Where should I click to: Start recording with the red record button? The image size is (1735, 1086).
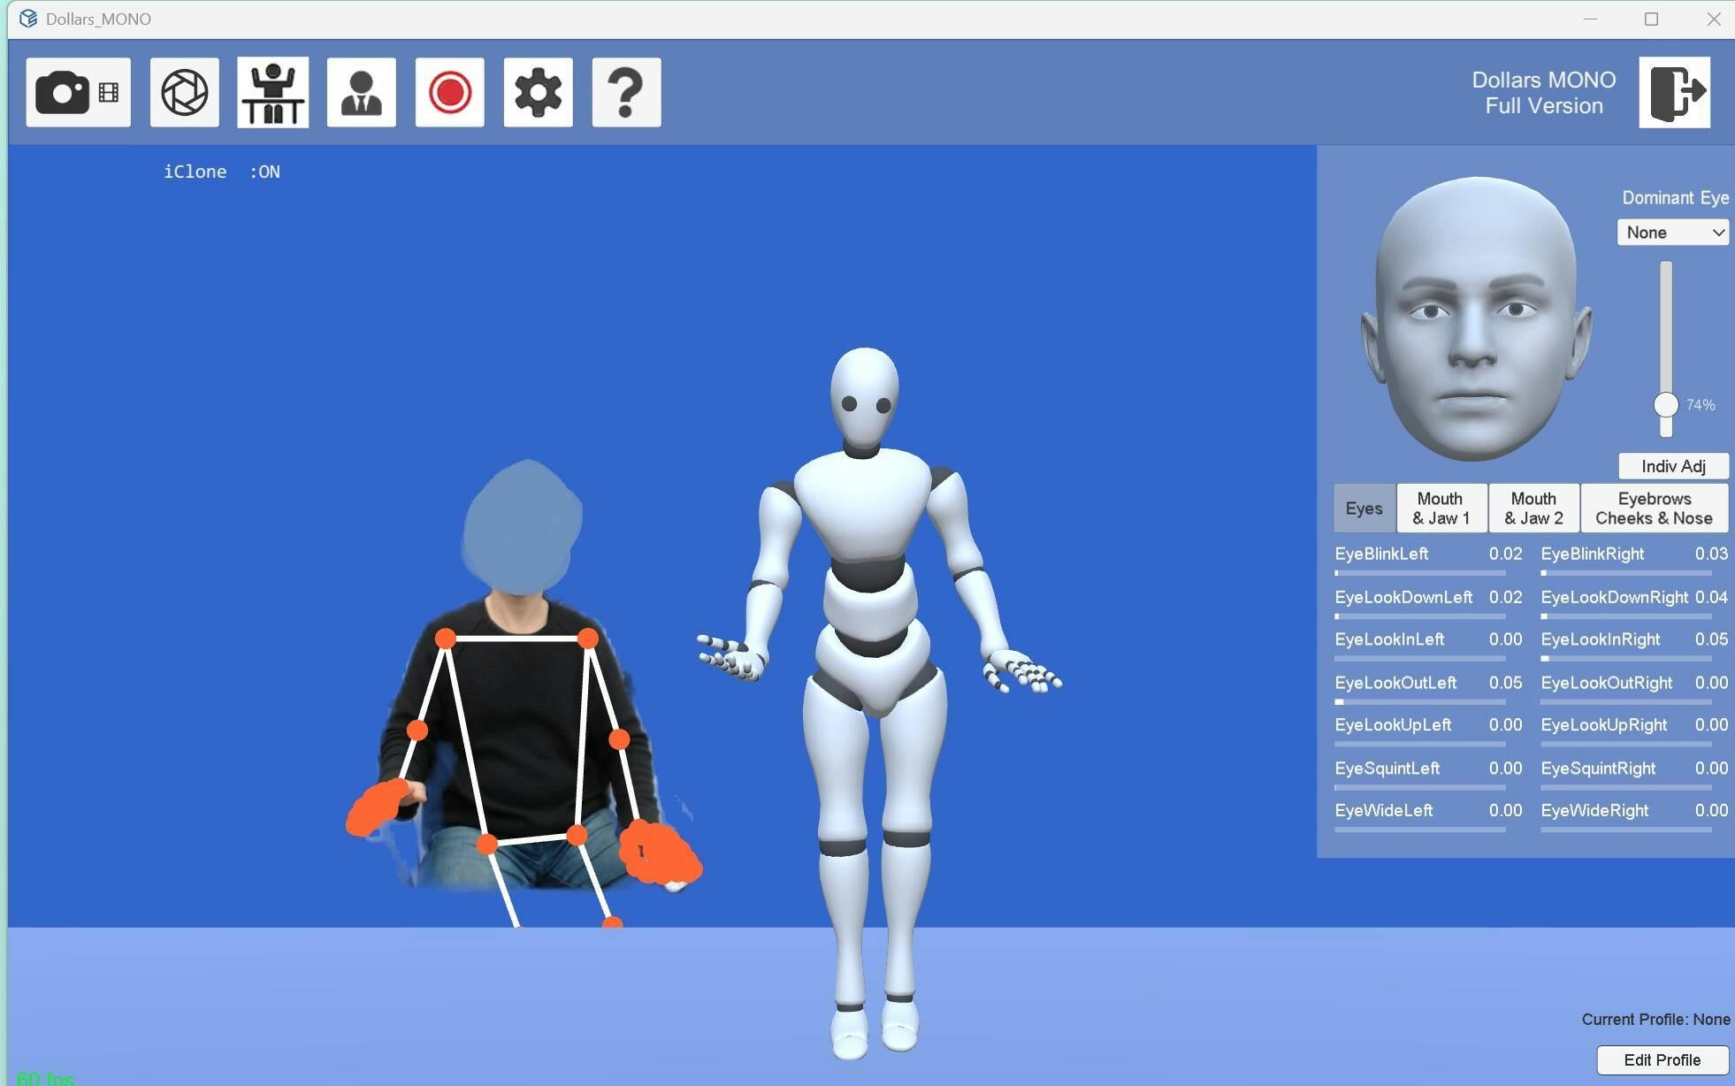(x=449, y=92)
